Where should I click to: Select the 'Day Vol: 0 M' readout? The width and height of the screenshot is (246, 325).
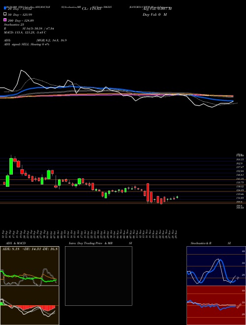(154, 14)
